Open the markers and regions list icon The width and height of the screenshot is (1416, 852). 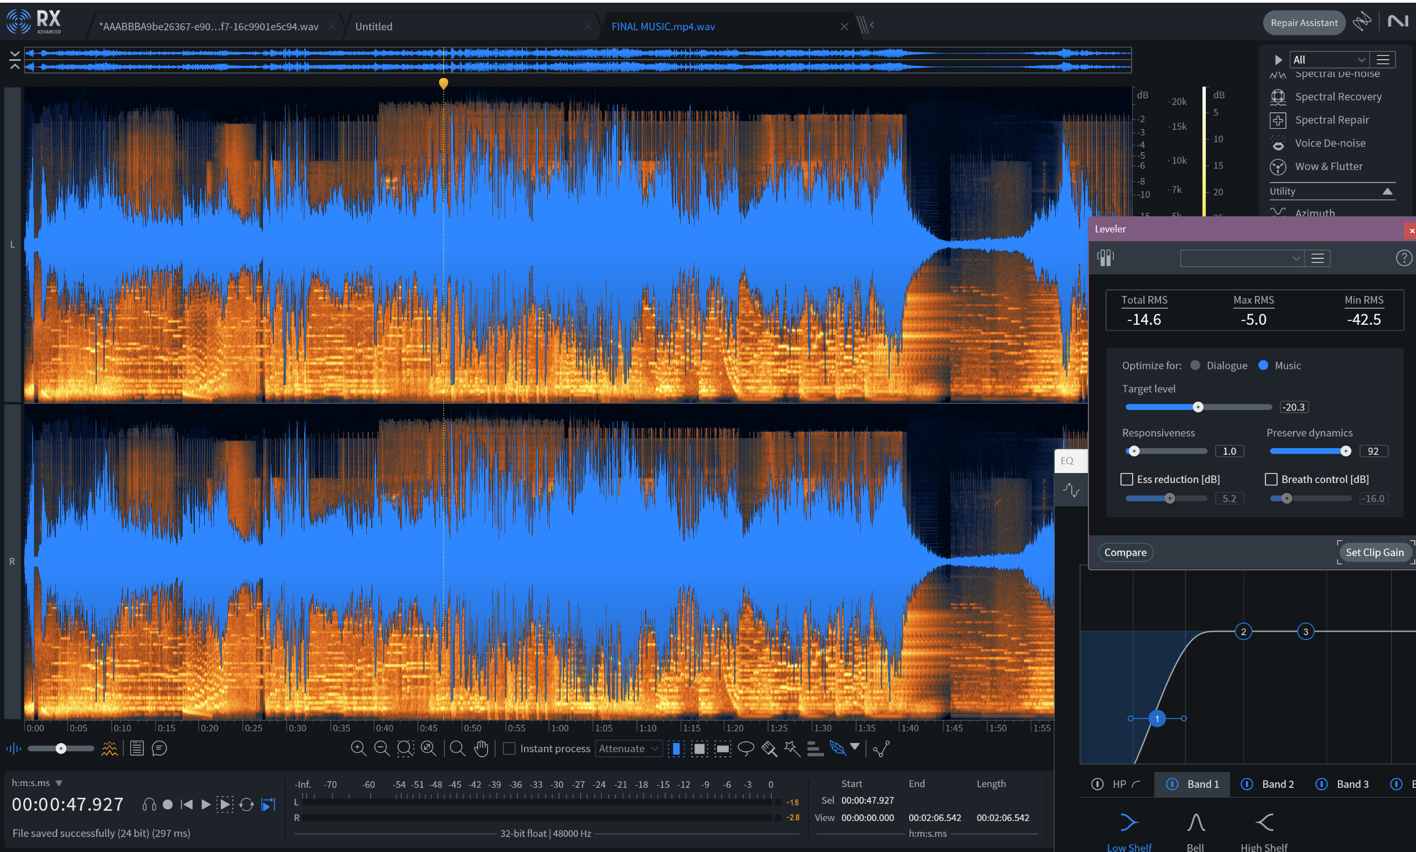tap(137, 748)
